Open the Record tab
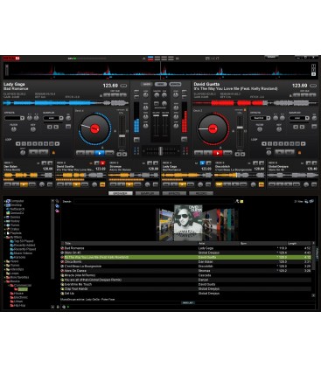 pyautogui.click(x=201, y=193)
